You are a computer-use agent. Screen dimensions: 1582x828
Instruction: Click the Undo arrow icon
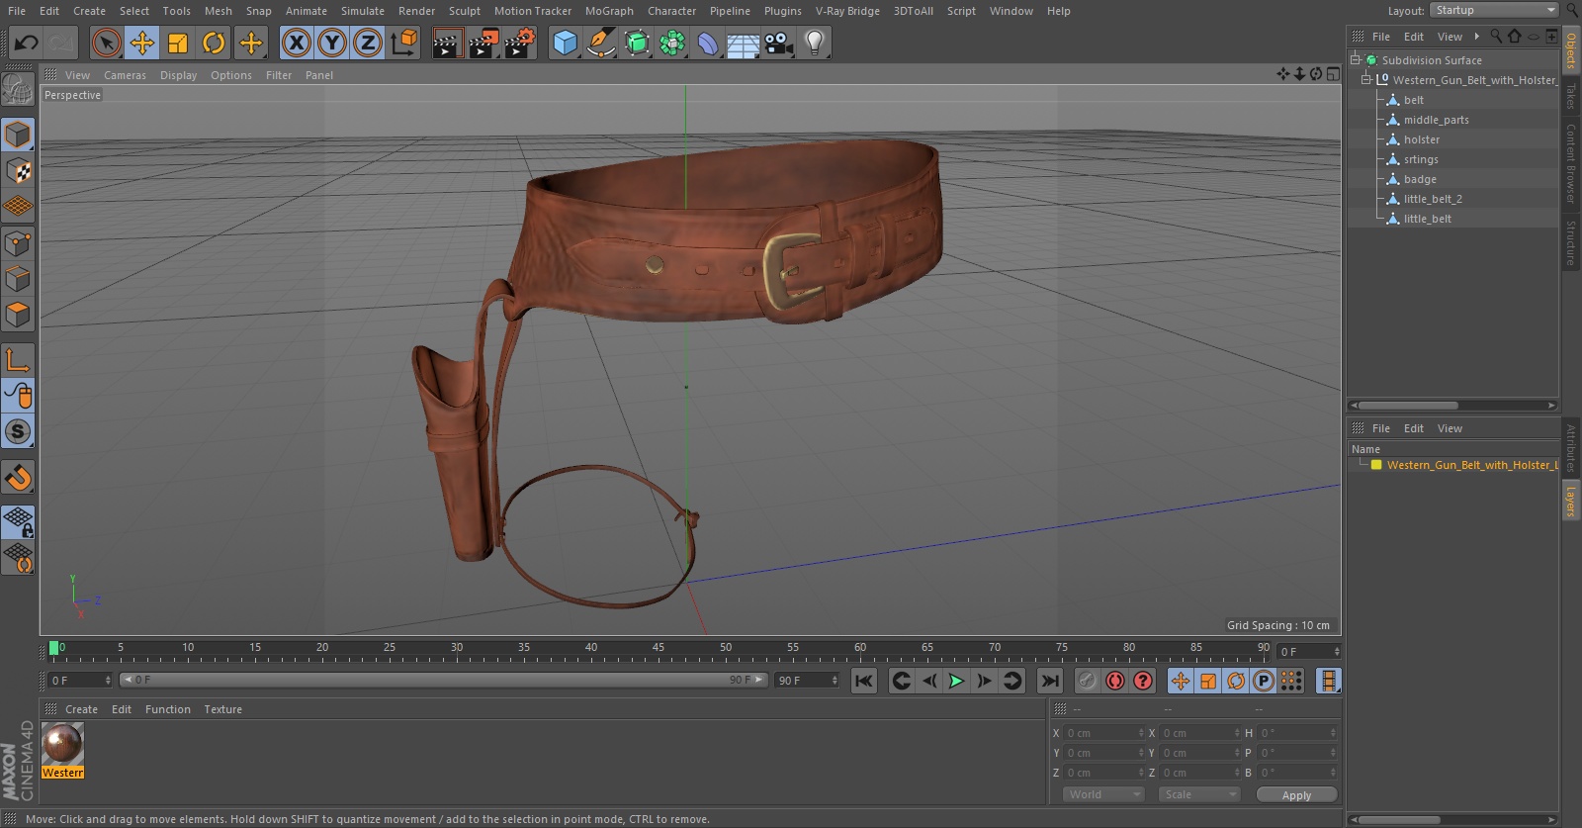27,43
